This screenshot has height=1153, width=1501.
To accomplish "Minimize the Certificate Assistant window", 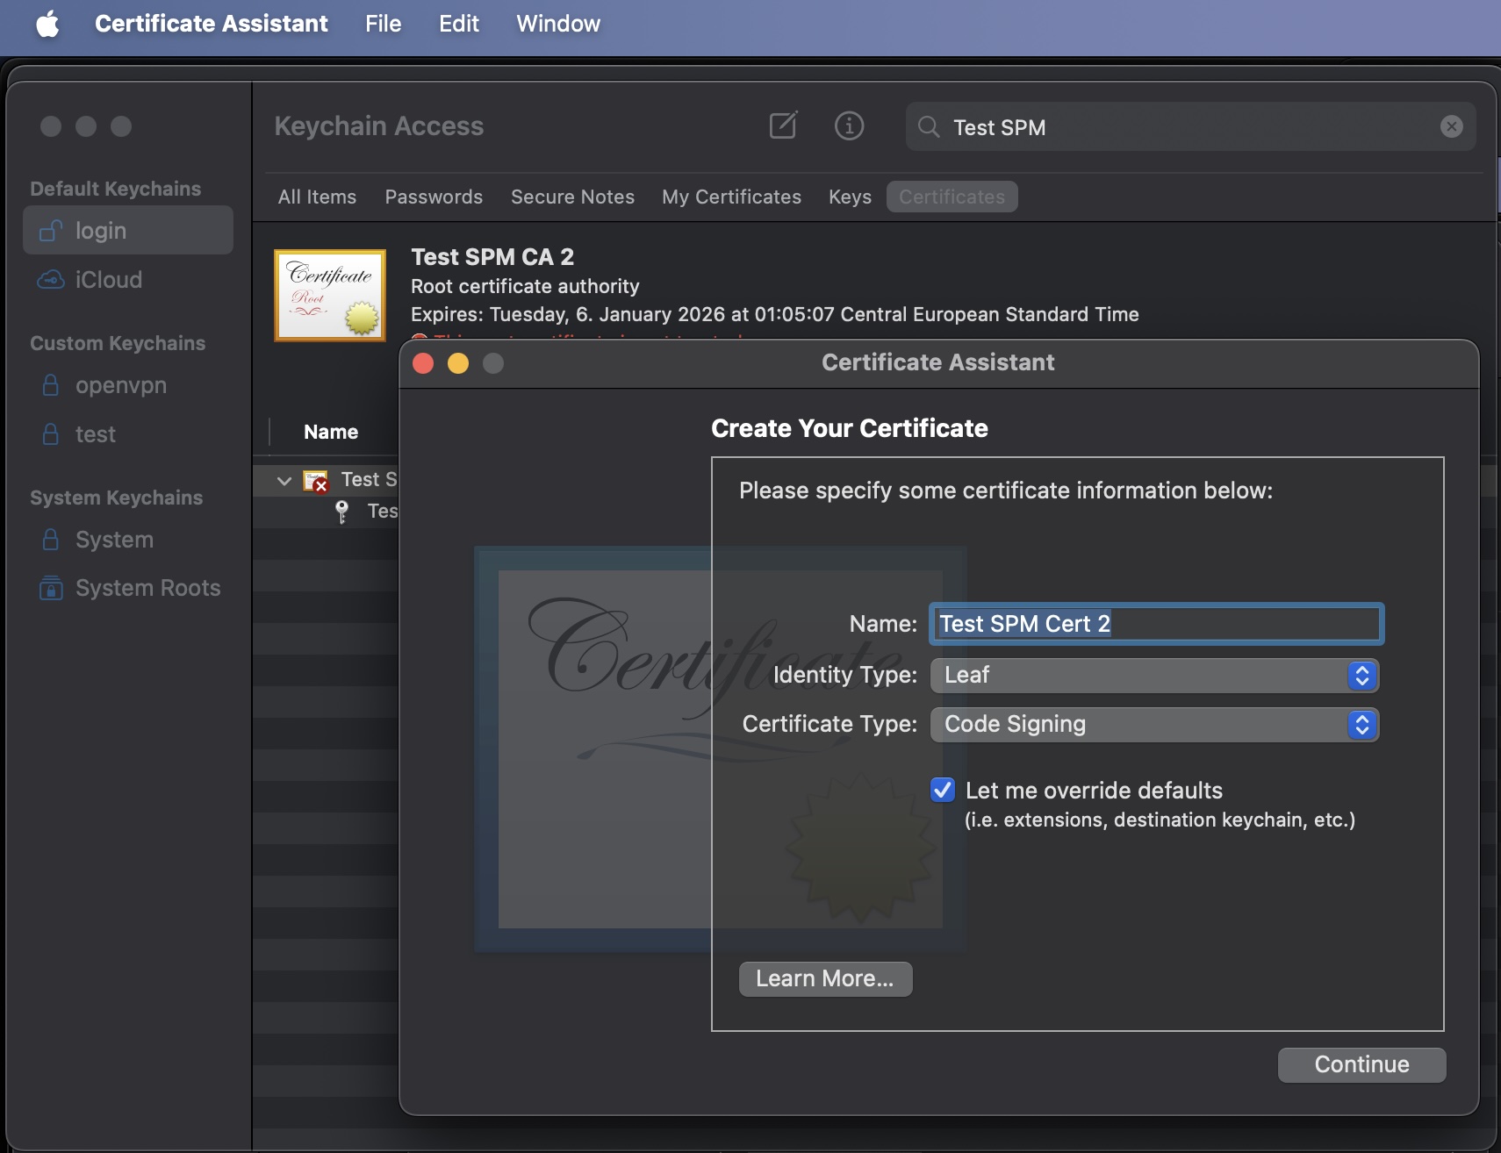I will point(458,363).
